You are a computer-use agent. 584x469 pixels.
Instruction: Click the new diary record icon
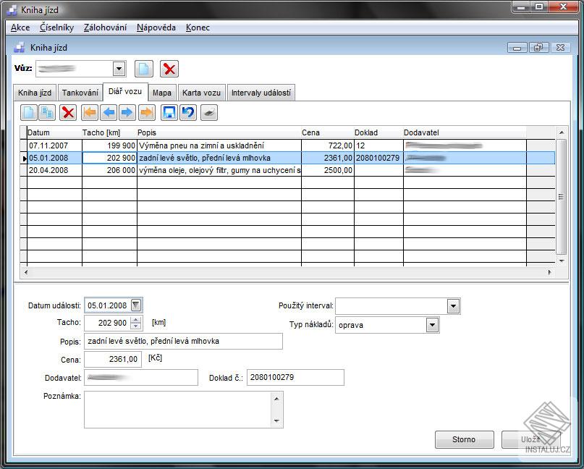tap(29, 112)
